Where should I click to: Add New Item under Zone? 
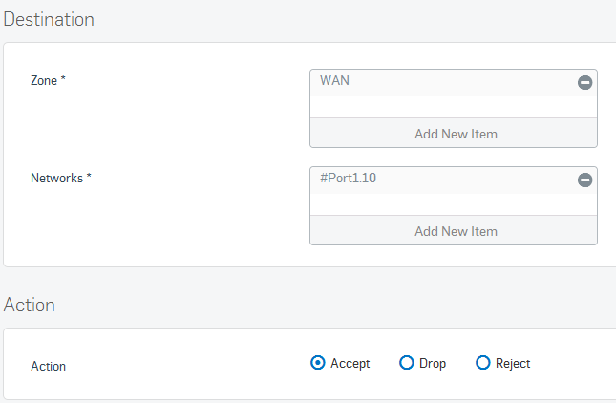[x=454, y=134]
